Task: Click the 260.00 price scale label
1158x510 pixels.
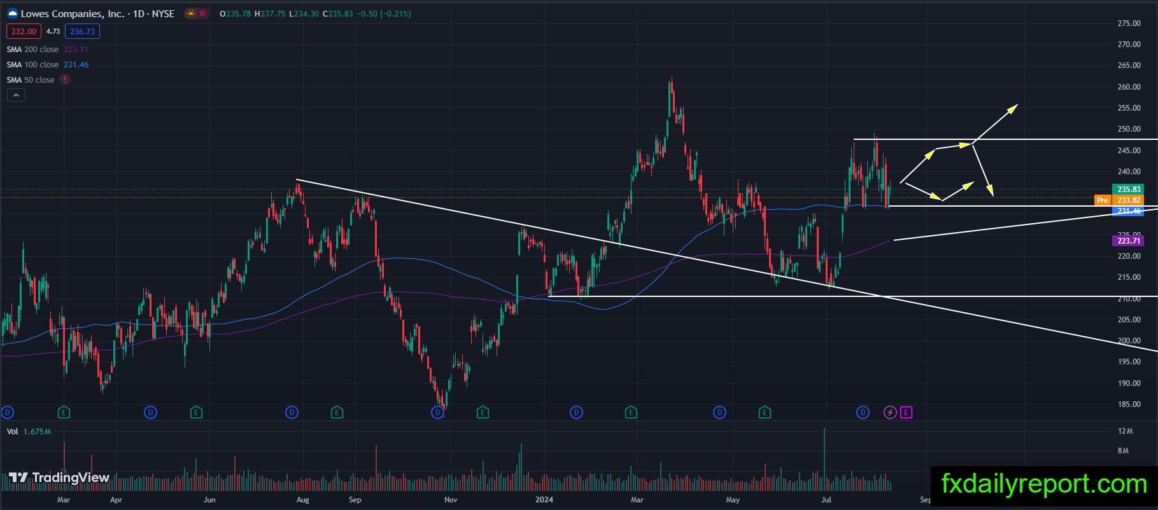Action: coord(1129,87)
